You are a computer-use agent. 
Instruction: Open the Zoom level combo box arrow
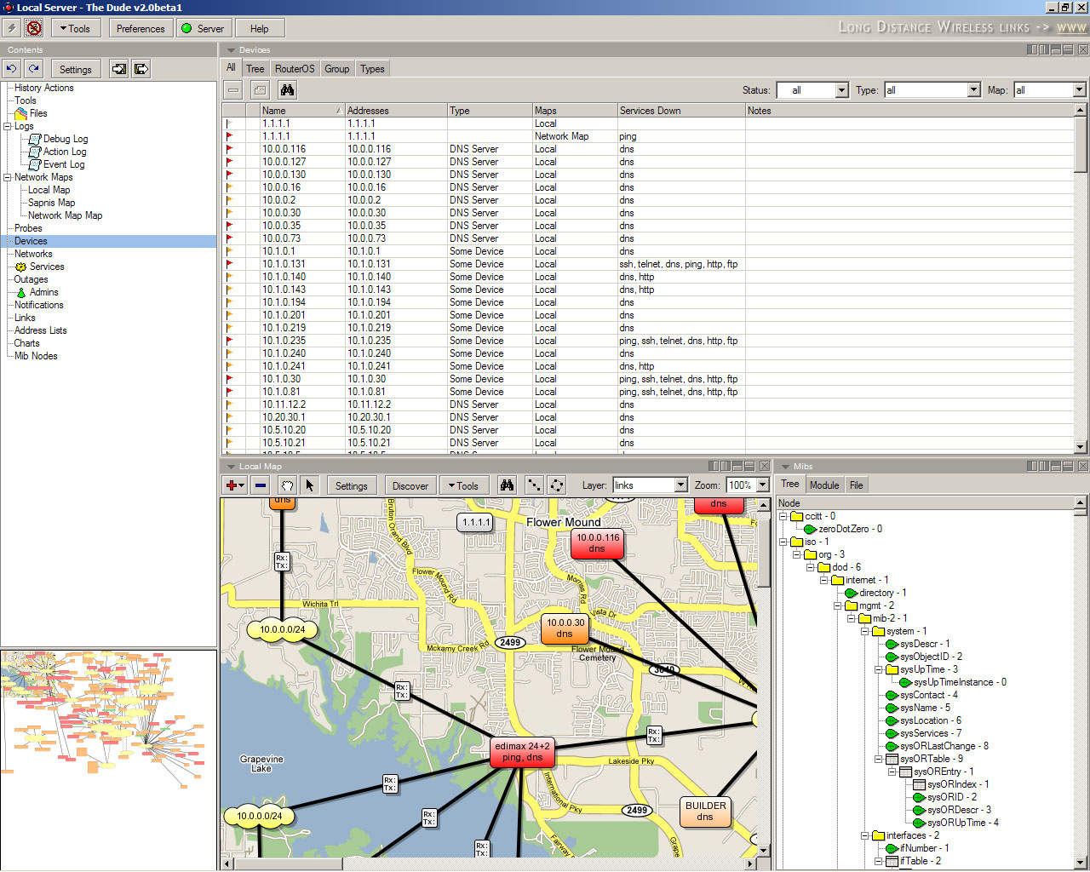coord(762,485)
